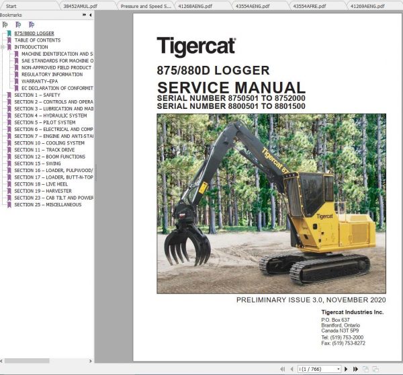Go to SECTION 2 – CONTROLS AND OPERA

click(x=54, y=102)
